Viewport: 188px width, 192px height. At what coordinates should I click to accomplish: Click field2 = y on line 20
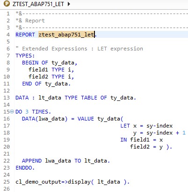tap(146, 147)
